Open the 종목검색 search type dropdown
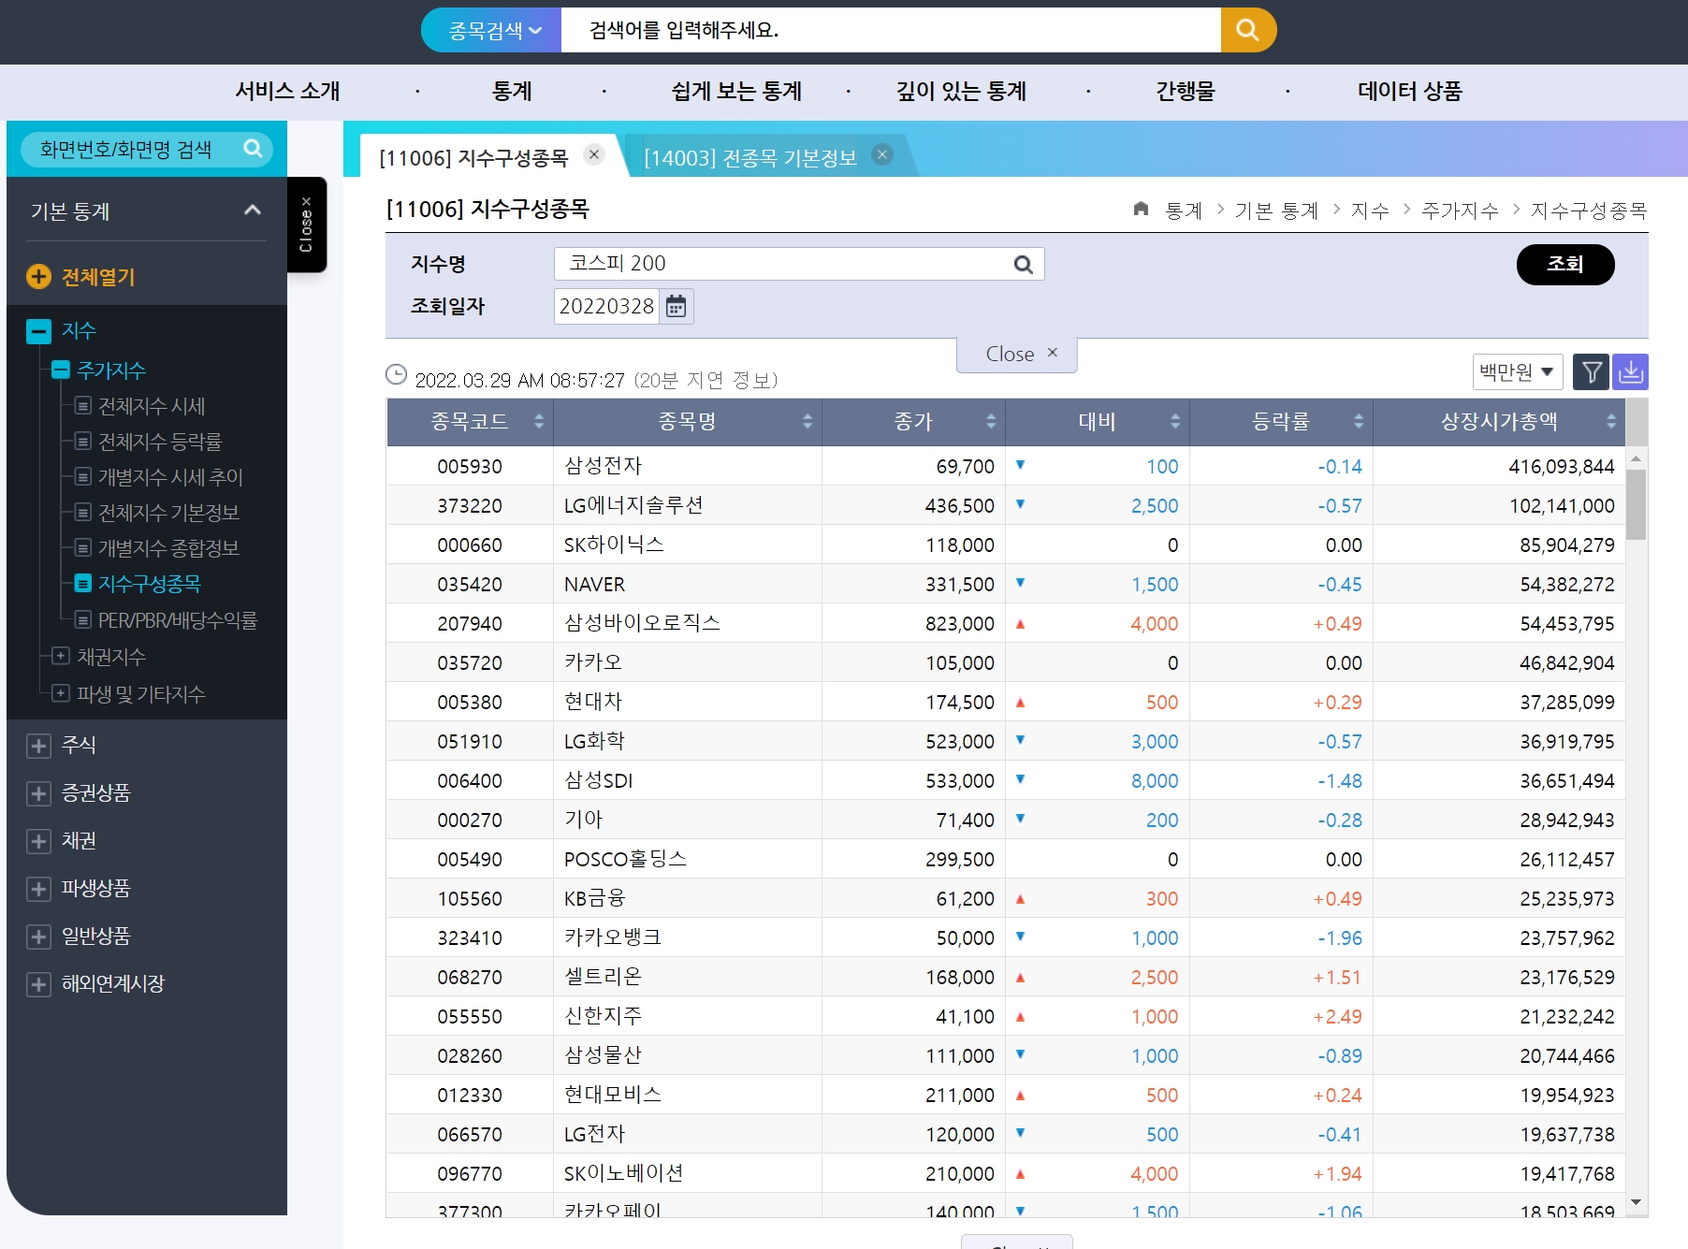Image resolution: width=1688 pixels, height=1249 pixels. (x=493, y=30)
